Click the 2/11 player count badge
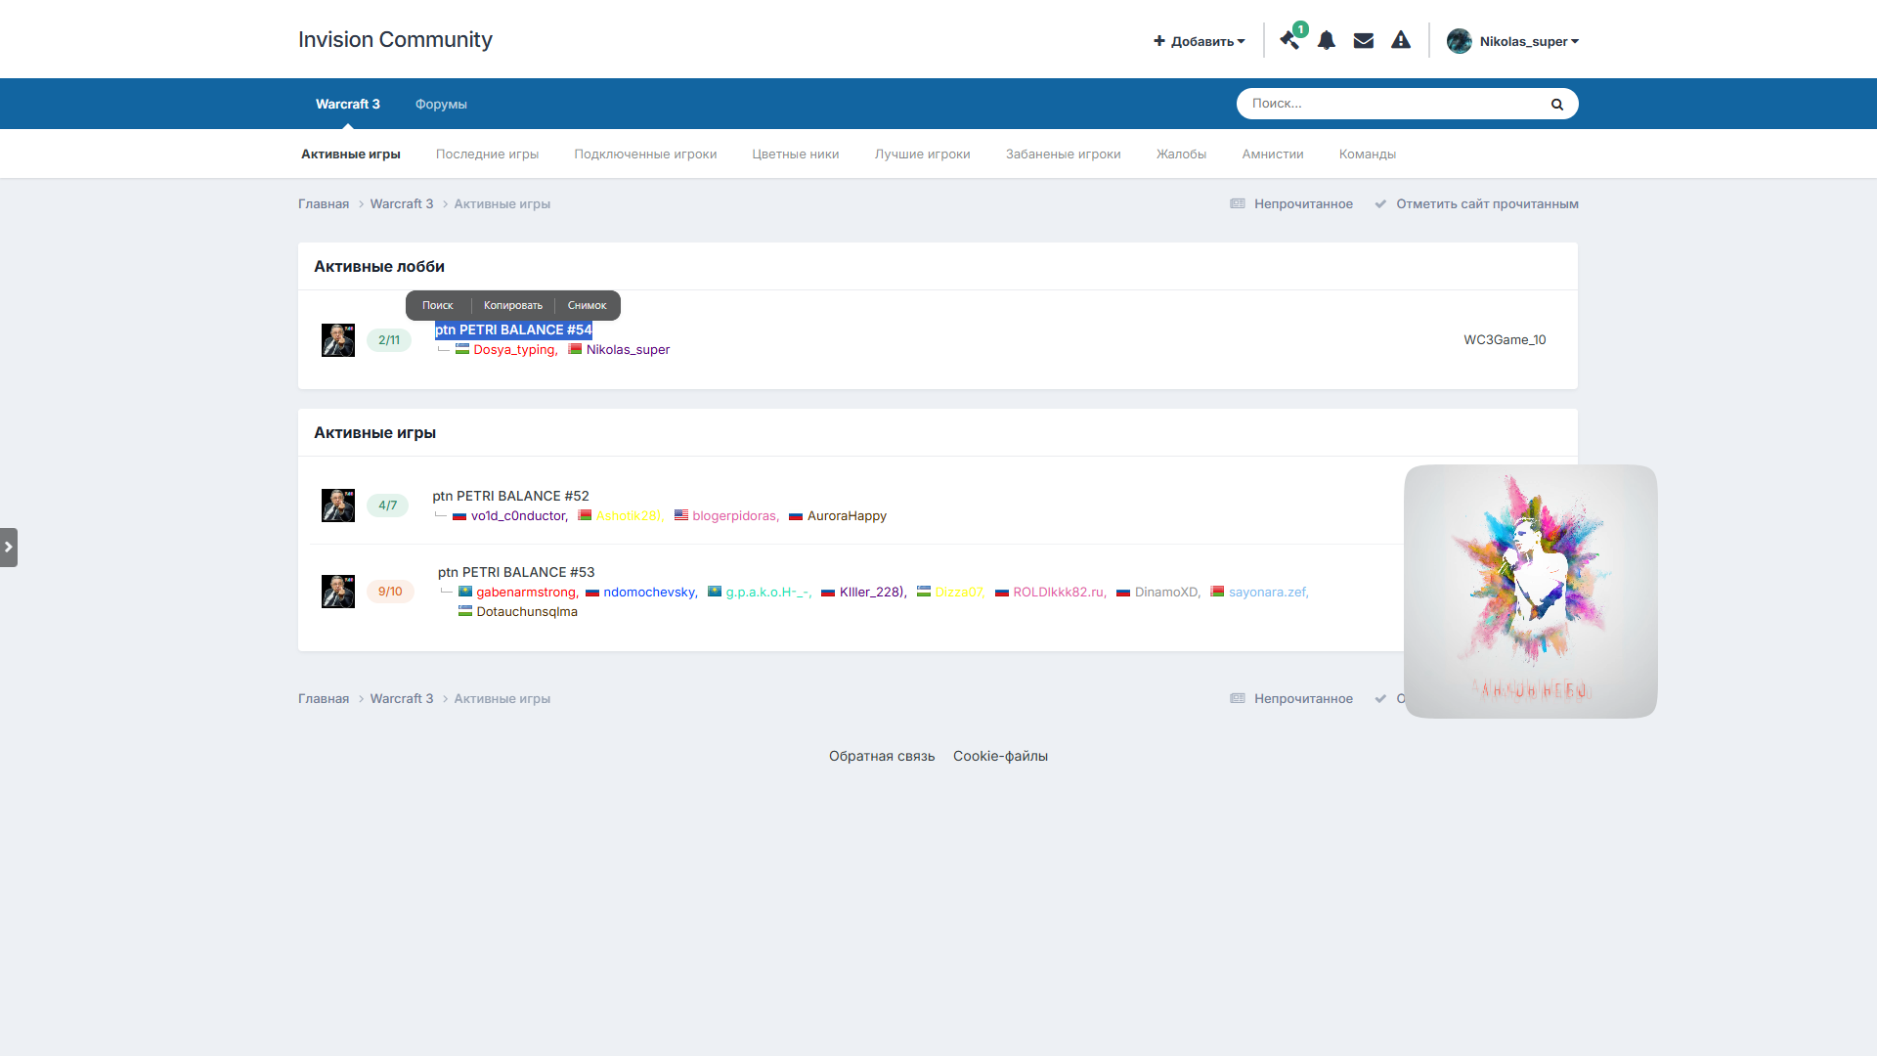The width and height of the screenshot is (1877, 1056). pos(389,340)
